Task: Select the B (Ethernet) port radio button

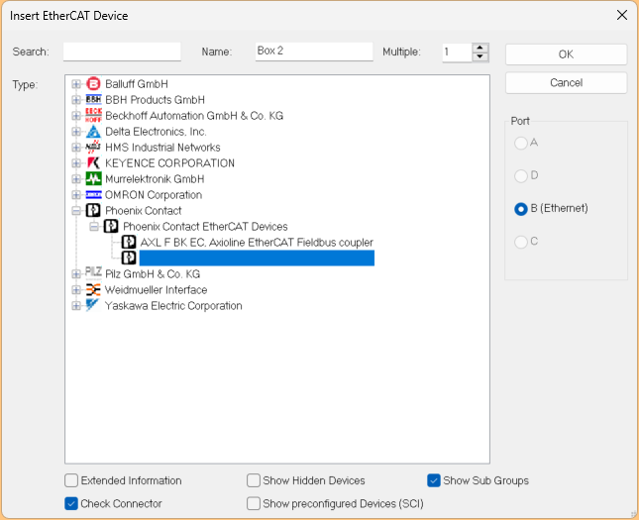Action: (521, 209)
